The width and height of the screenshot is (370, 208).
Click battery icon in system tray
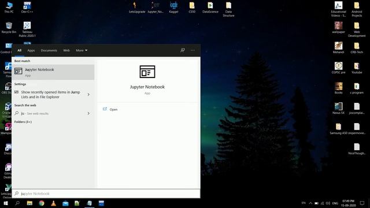tap(316, 203)
